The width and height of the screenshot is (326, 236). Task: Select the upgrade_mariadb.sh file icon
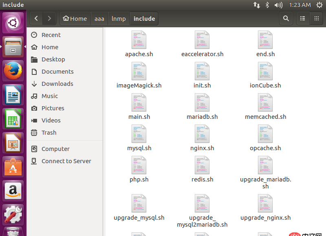click(x=265, y=165)
